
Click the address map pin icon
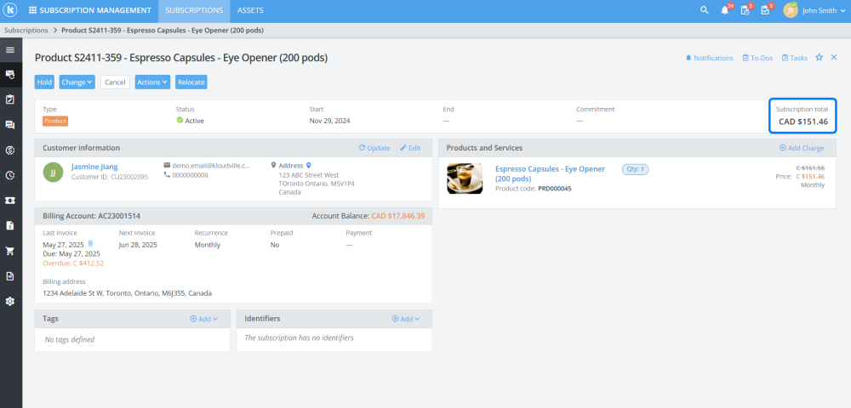click(309, 165)
